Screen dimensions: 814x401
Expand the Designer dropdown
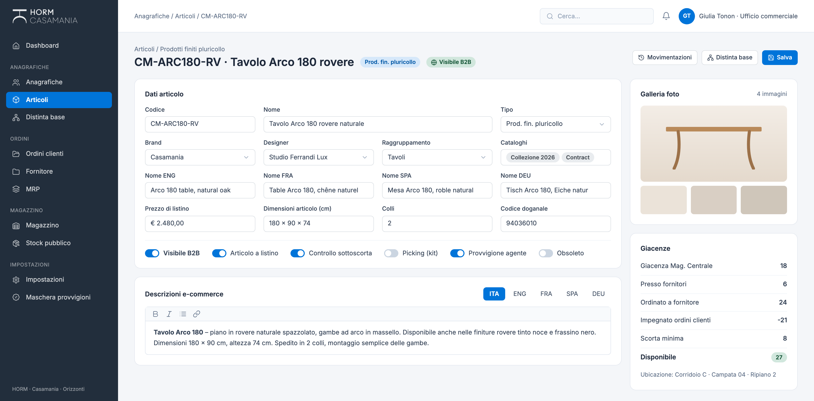[318, 157]
